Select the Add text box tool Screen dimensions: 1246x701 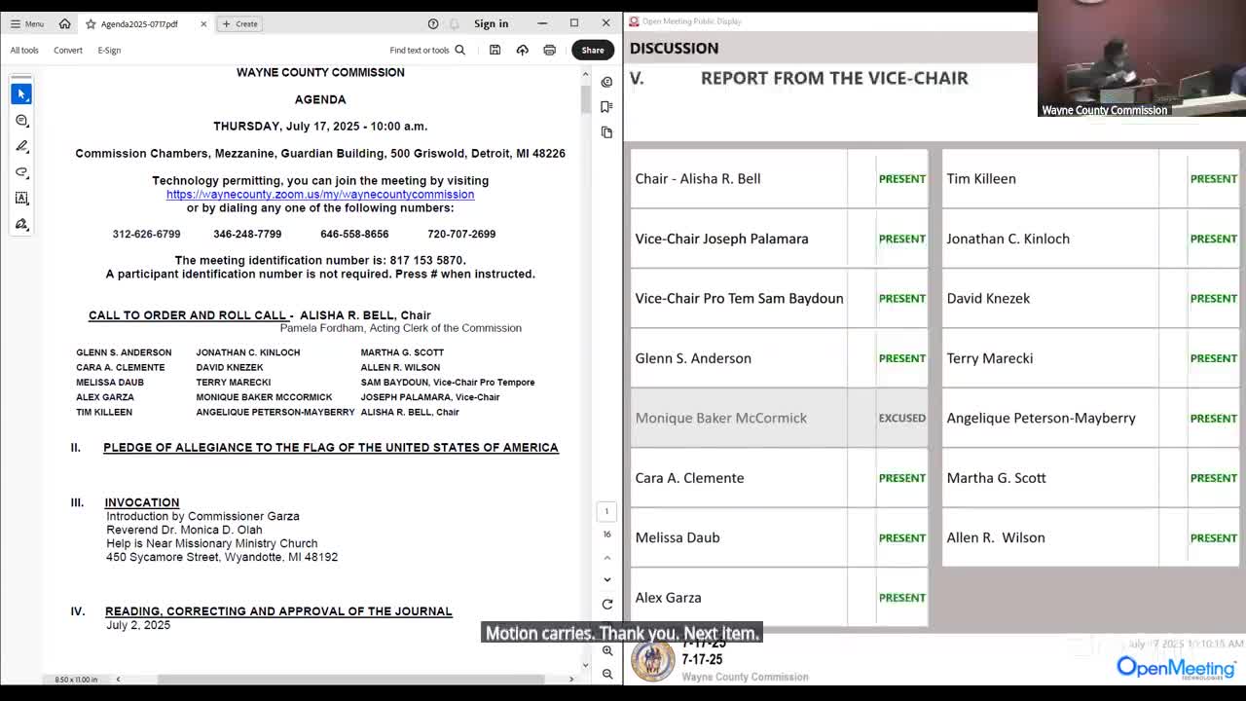point(21,198)
